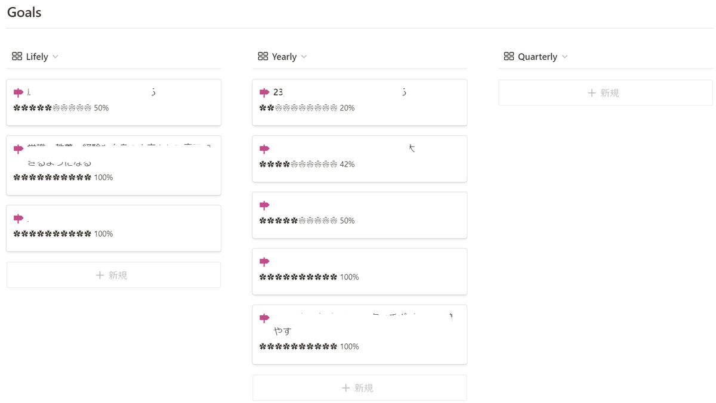Click the signpost icon on the Lifely 50% card

pos(18,92)
